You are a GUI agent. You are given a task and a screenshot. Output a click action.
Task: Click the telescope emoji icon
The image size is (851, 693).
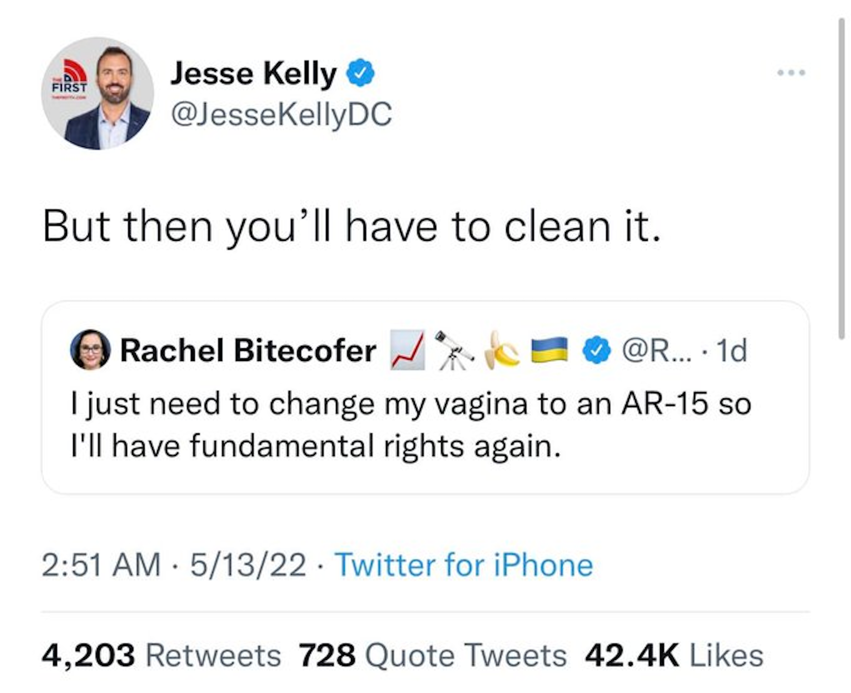[454, 350]
